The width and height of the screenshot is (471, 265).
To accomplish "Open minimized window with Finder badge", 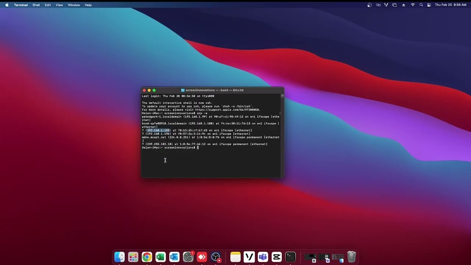I will 337,257.
